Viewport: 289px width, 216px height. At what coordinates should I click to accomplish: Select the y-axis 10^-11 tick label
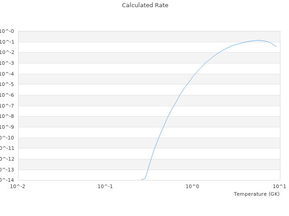[7, 148]
